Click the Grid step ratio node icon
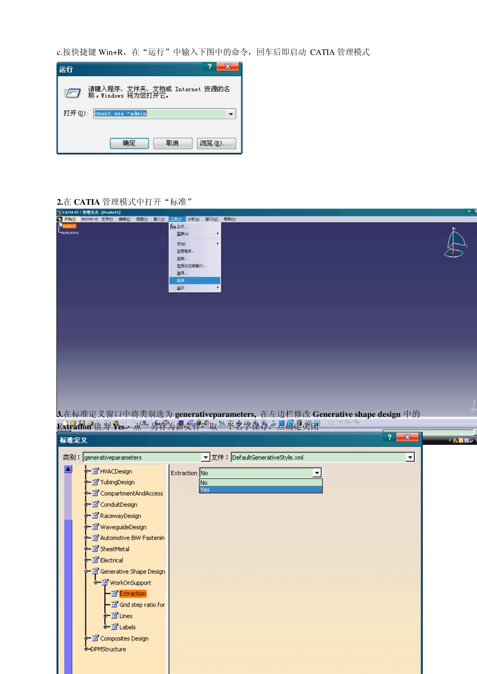 [114, 605]
